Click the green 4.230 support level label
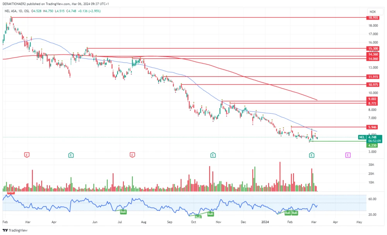 click(373, 145)
